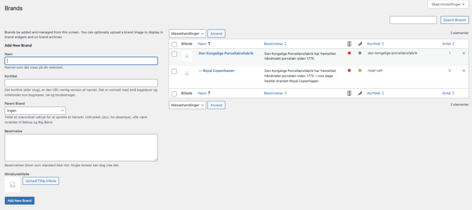Open Den Kongelige Porcellainsfabrik brand link
472x210 pixels.
(226, 53)
